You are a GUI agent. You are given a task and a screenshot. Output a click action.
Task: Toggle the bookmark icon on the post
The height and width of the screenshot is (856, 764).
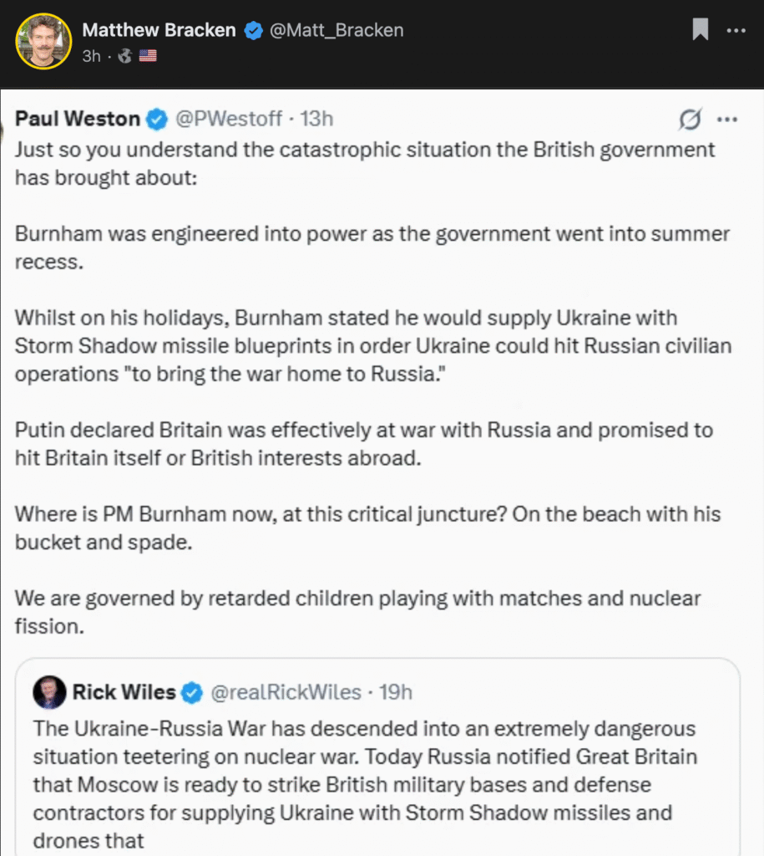click(x=701, y=29)
